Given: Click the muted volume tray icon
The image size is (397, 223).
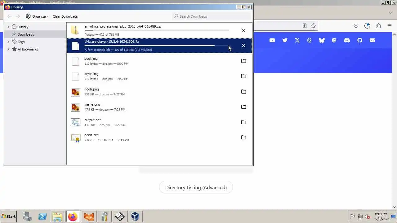Looking at the screenshot, I should click(x=368, y=216).
